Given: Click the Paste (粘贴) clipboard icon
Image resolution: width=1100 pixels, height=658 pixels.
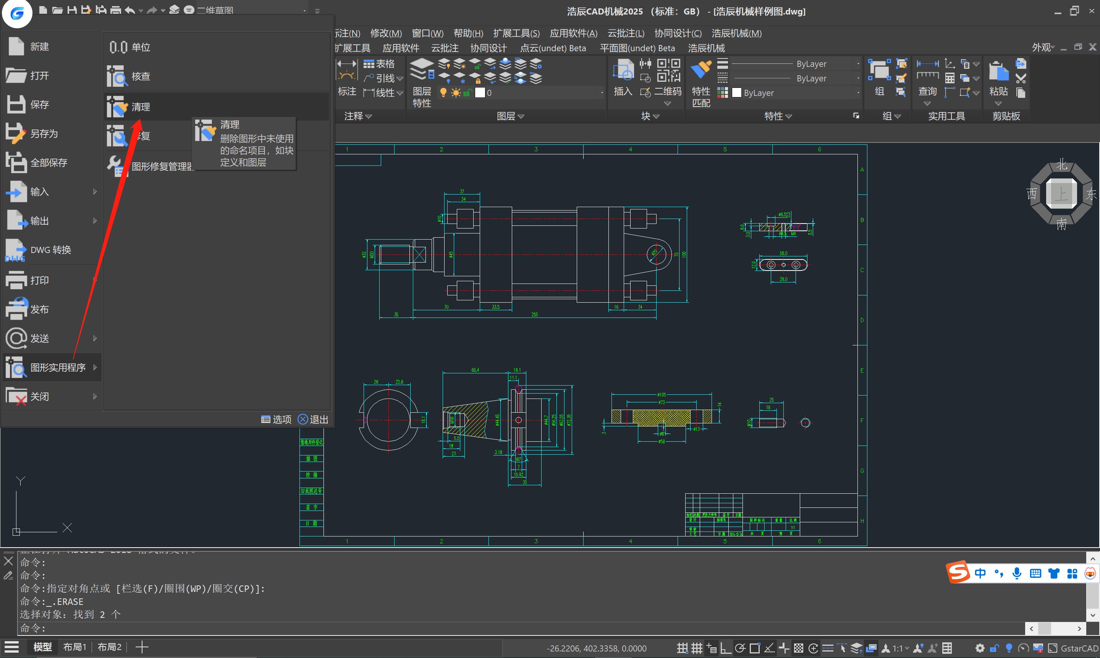Looking at the screenshot, I should [998, 72].
